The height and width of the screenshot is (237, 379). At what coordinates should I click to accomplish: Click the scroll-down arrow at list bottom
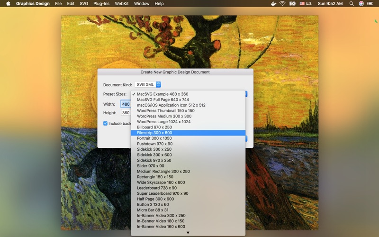[x=188, y=233]
